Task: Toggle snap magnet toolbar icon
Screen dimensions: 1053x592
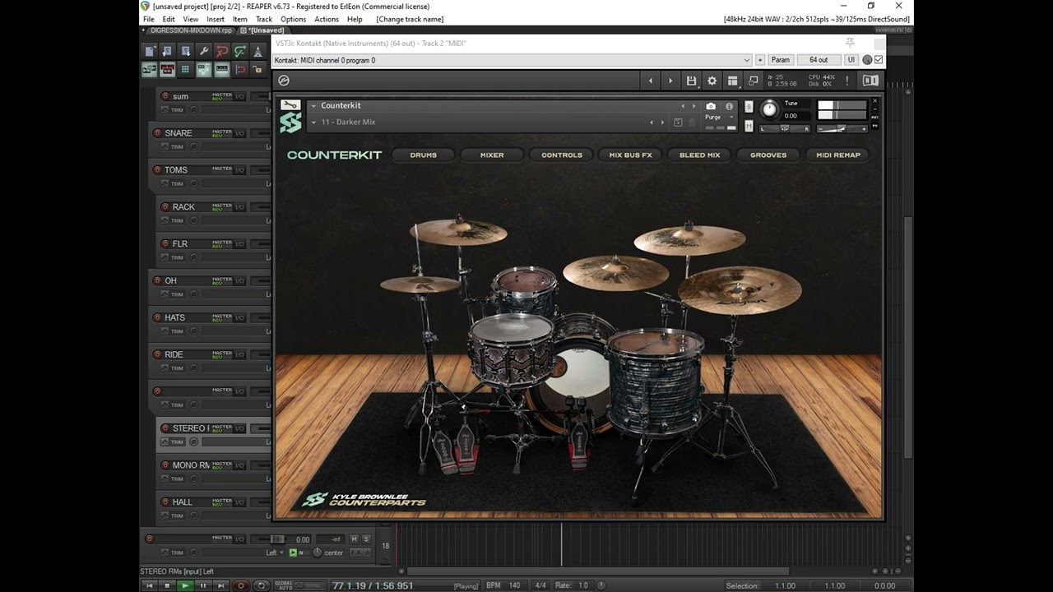Action: point(239,70)
